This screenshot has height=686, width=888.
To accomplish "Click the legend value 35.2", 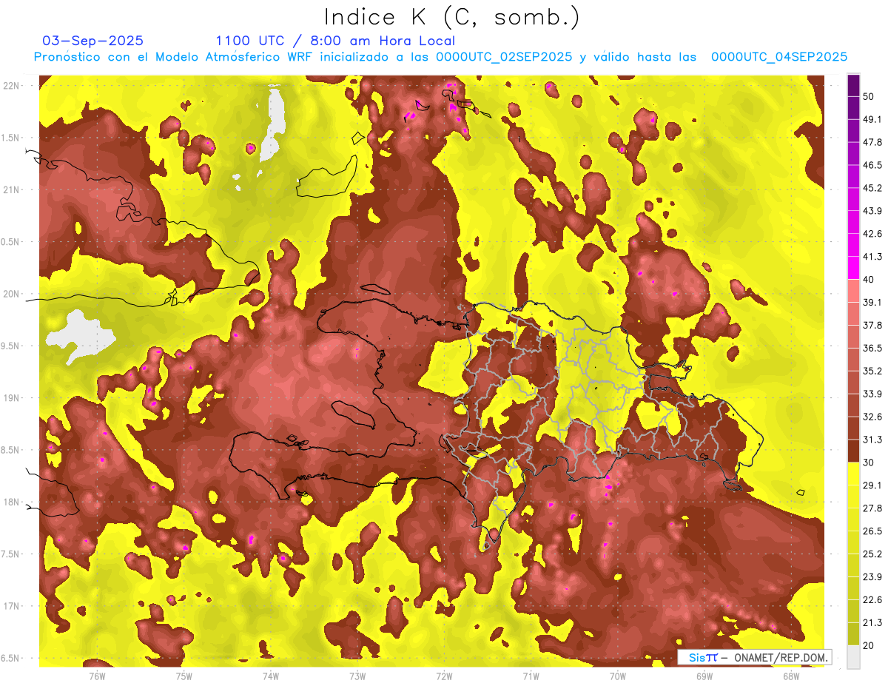I will [872, 371].
